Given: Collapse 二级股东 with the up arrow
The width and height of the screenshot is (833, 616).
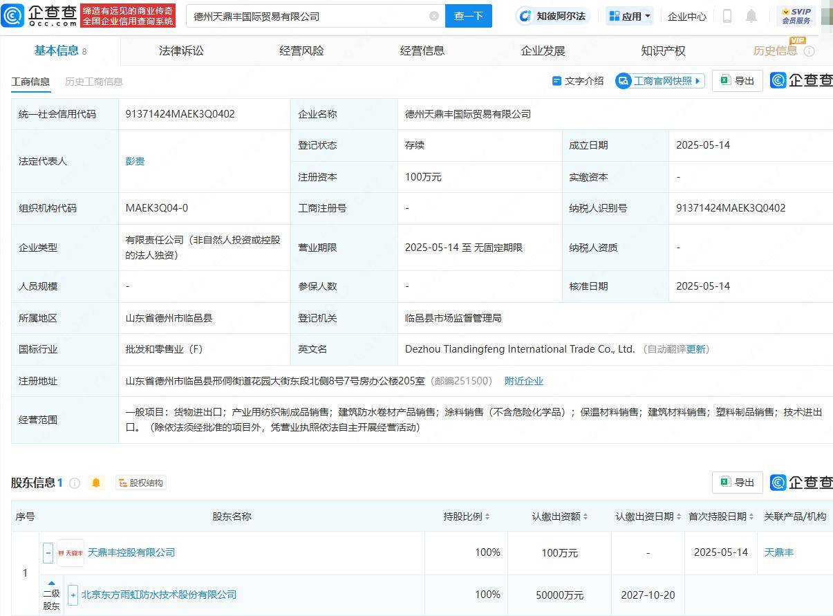Looking at the screenshot, I should click(x=52, y=583).
